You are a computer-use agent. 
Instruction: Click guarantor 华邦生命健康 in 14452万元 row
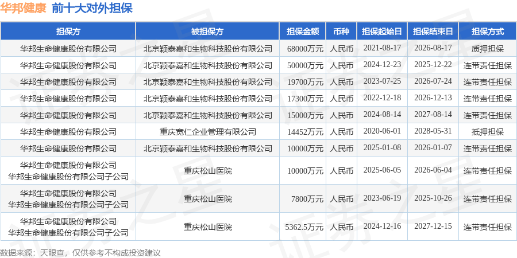(68, 132)
